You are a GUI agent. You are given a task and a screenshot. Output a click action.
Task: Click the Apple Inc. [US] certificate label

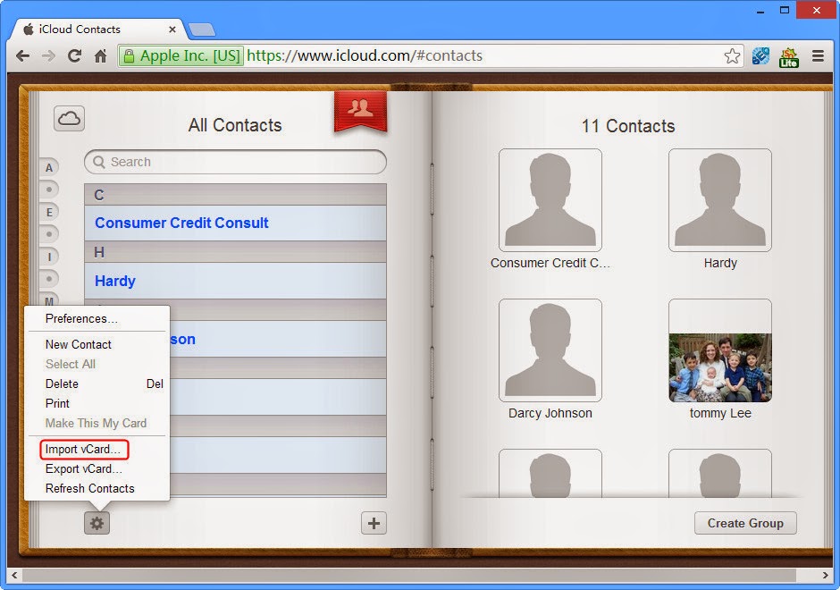(189, 55)
